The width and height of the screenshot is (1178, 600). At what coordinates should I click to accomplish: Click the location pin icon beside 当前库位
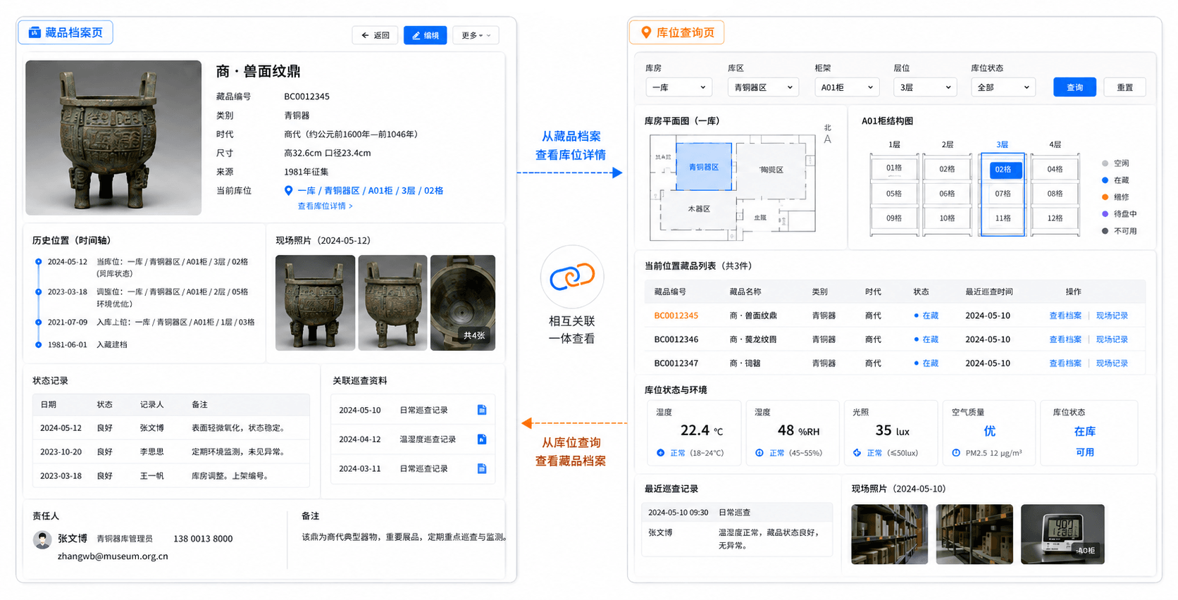point(288,191)
